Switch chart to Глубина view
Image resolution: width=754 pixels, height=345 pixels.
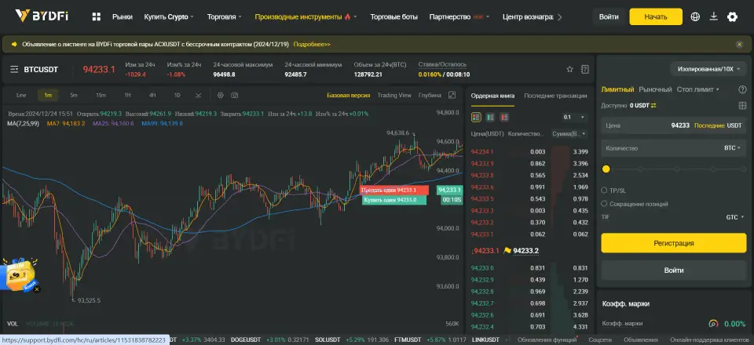pyautogui.click(x=430, y=95)
